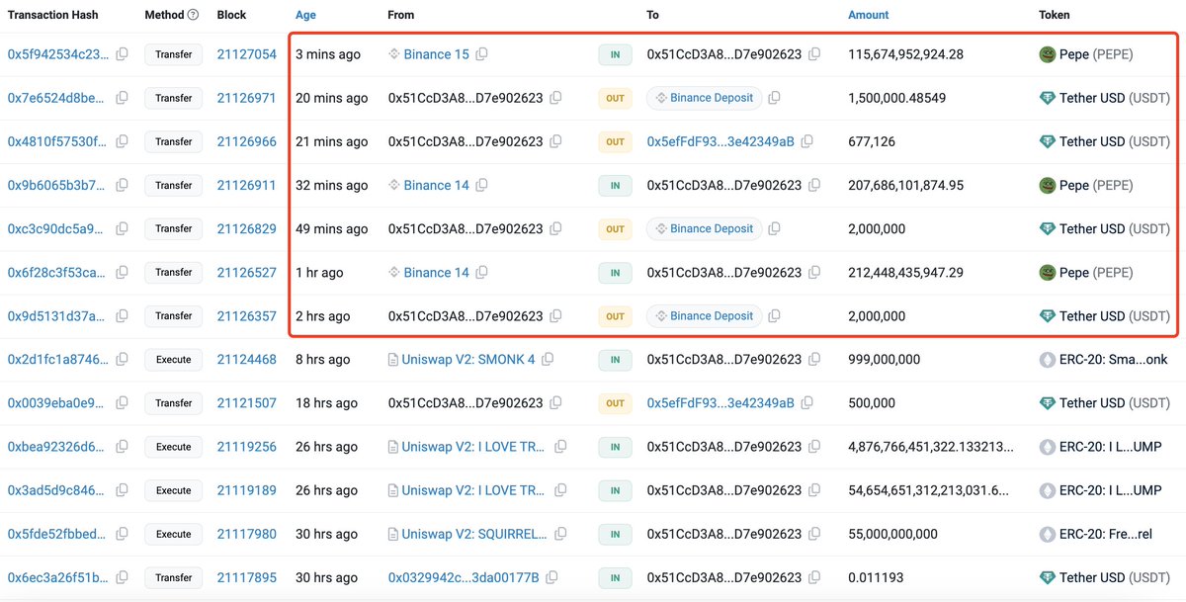Click the ERC-20 I L...UMP token icon

click(1046, 446)
